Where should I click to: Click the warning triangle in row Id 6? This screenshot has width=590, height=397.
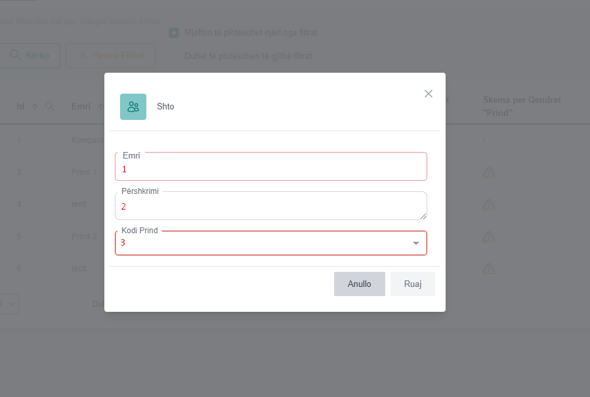(x=489, y=268)
